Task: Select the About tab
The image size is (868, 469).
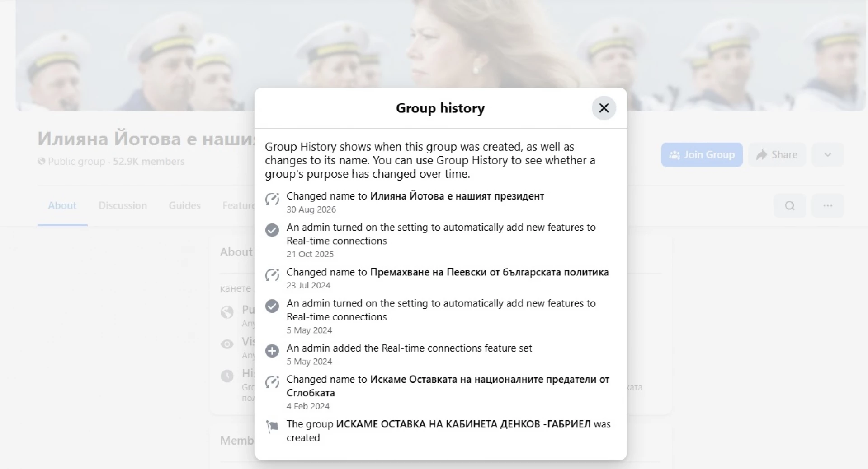Action: coord(62,205)
